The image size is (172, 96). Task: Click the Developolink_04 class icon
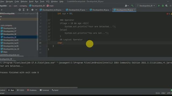pos(2,28)
